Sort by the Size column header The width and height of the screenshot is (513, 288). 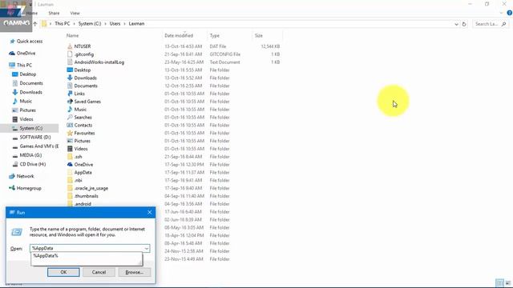coord(259,35)
